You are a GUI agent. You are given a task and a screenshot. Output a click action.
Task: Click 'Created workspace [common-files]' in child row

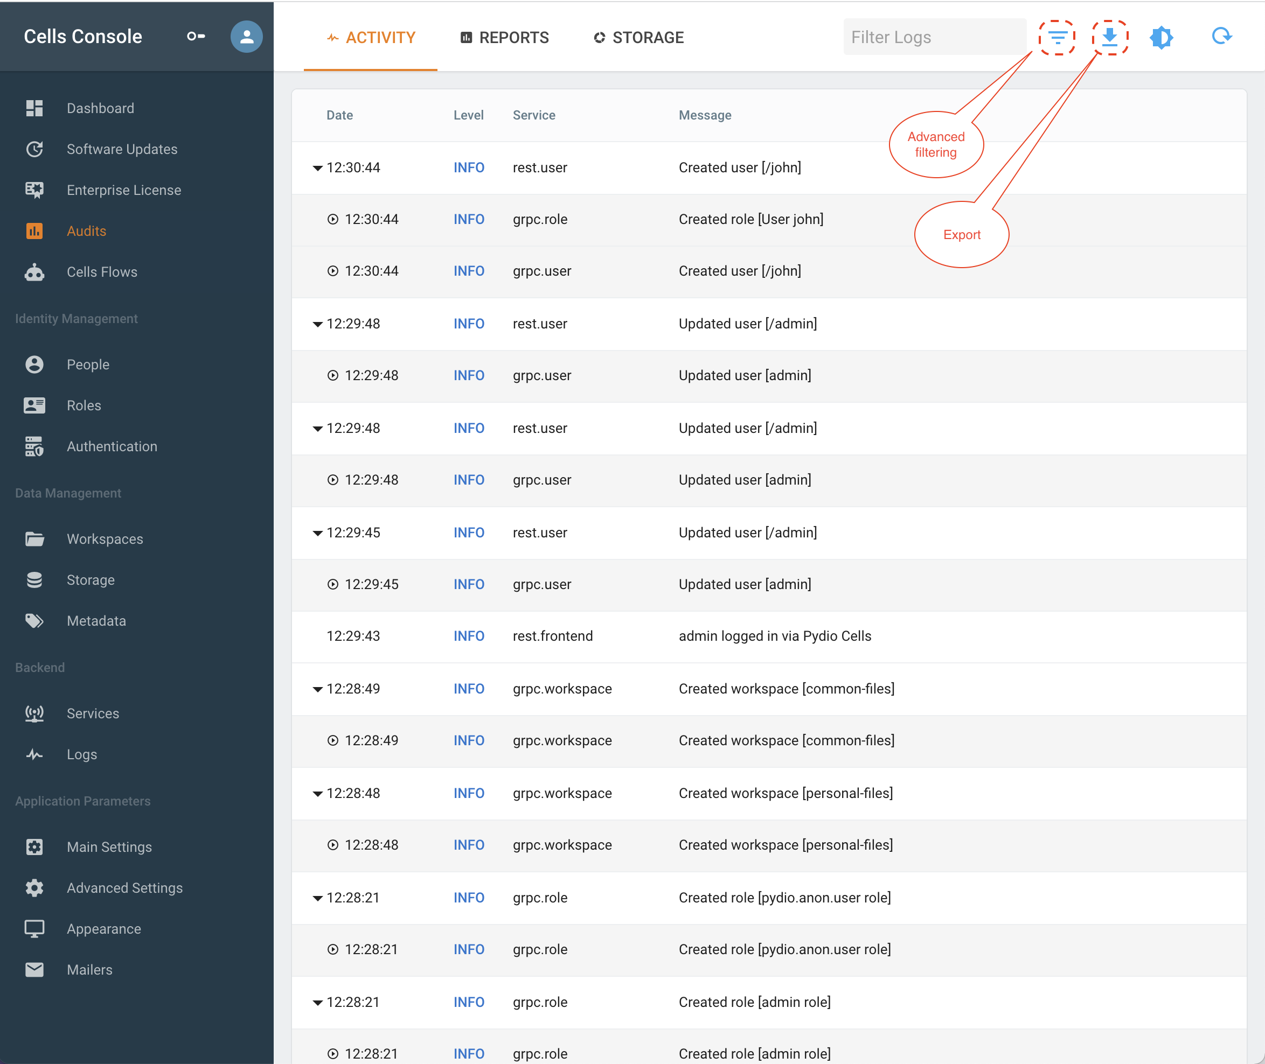787,740
